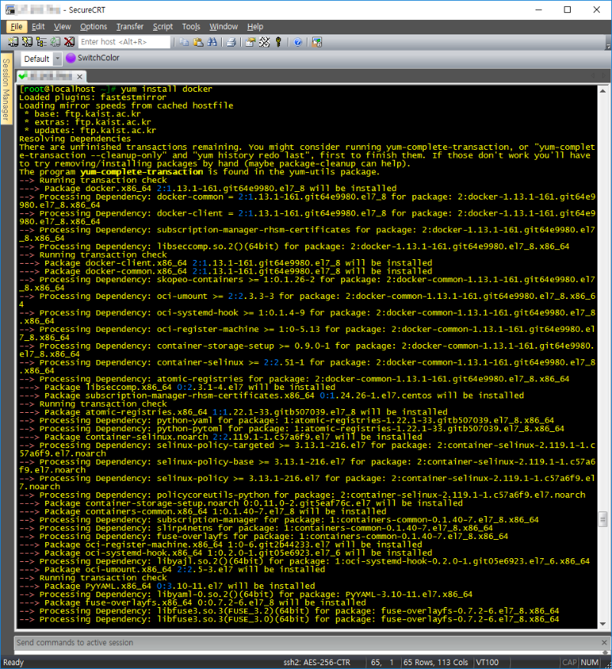Screen dimensions: 612x669
Task: Open the Script menu
Action: 162,27
